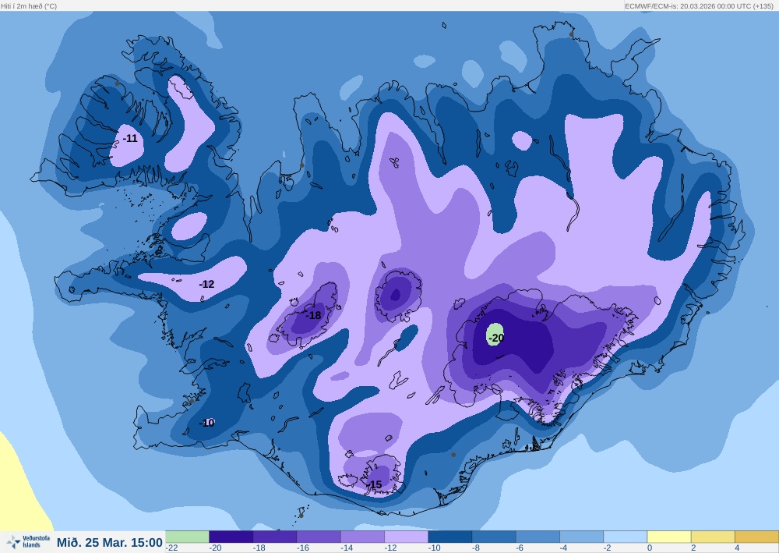This screenshot has height=553, width=779.
Task: Select the -4 to -2 legend swatch
Action: 582,537
